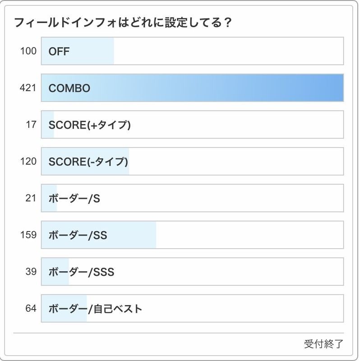The height and width of the screenshot is (361, 359).
Task: Click the divider line above 受付終了
Action: coord(179,333)
